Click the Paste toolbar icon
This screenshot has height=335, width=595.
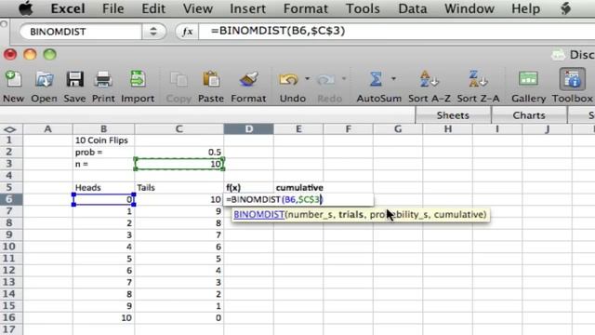(211, 79)
